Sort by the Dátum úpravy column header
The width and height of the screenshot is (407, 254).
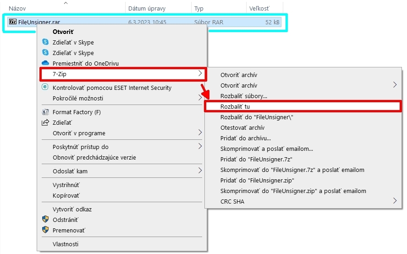[x=147, y=8]
